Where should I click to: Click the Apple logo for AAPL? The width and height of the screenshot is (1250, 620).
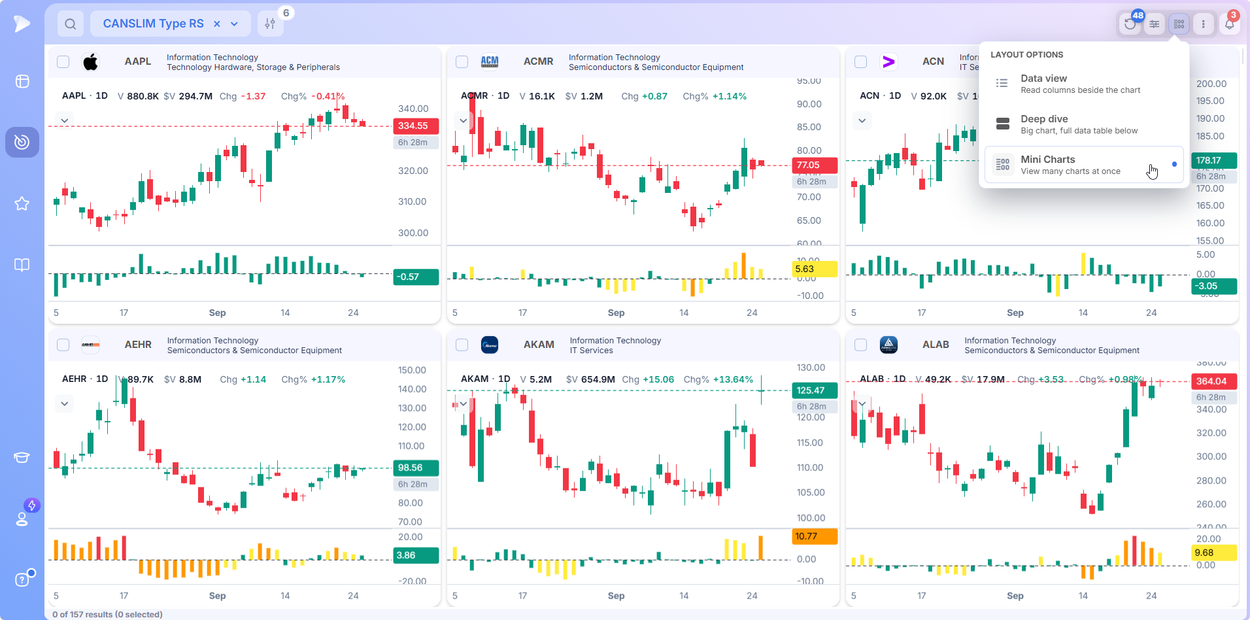91,62
